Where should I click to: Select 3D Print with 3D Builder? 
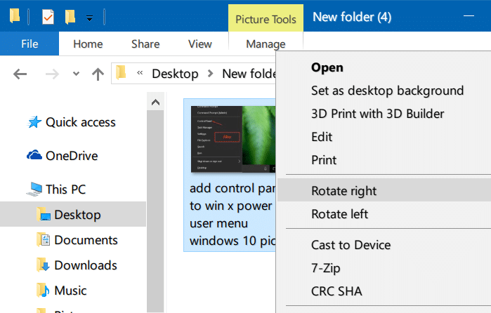(x=378, y=114)
